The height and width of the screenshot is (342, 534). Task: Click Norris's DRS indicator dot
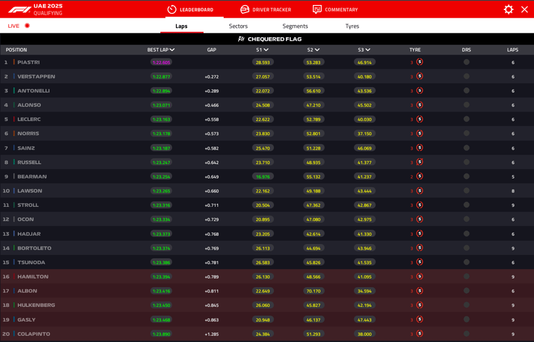pyautogui.click(x=466, y=133)
